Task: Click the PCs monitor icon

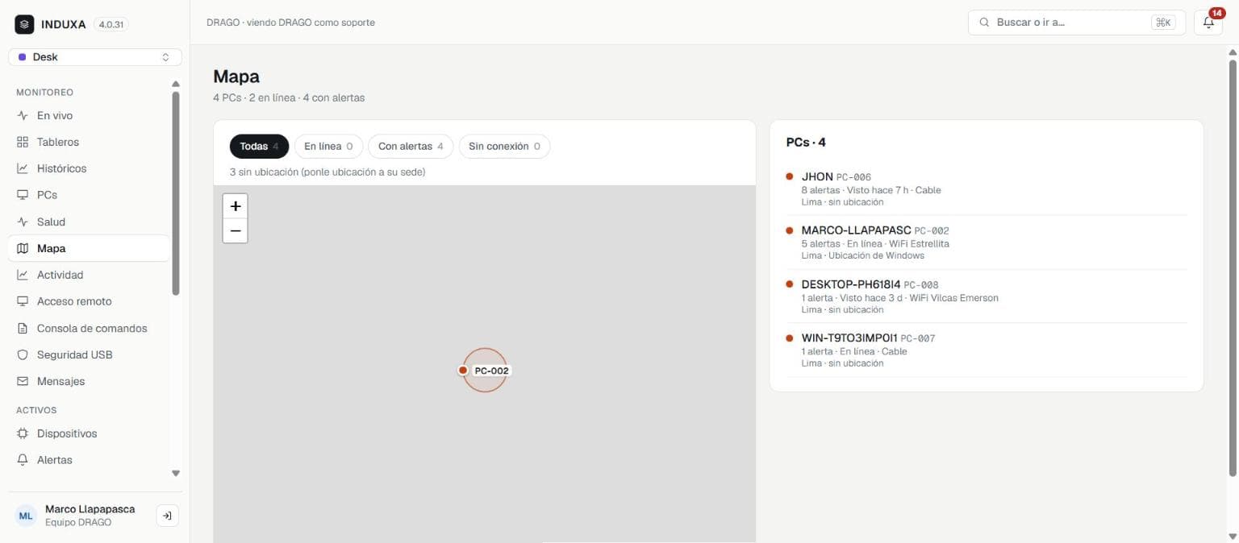Action: click(x=23, y=195)
